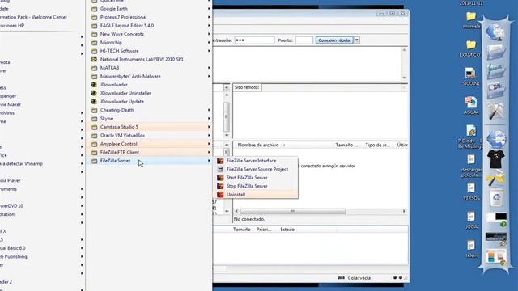The width and height of the screenshot is (518, 291).
Task: Expand FileZilla FTP Client submenu arrow
Action: click(x=209, y=152)
